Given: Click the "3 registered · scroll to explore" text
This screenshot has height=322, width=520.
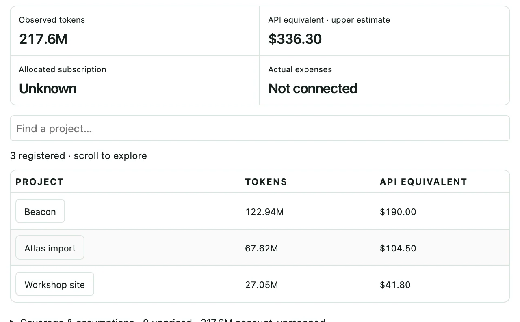Looking at the screenshot, I should (78, 156).
